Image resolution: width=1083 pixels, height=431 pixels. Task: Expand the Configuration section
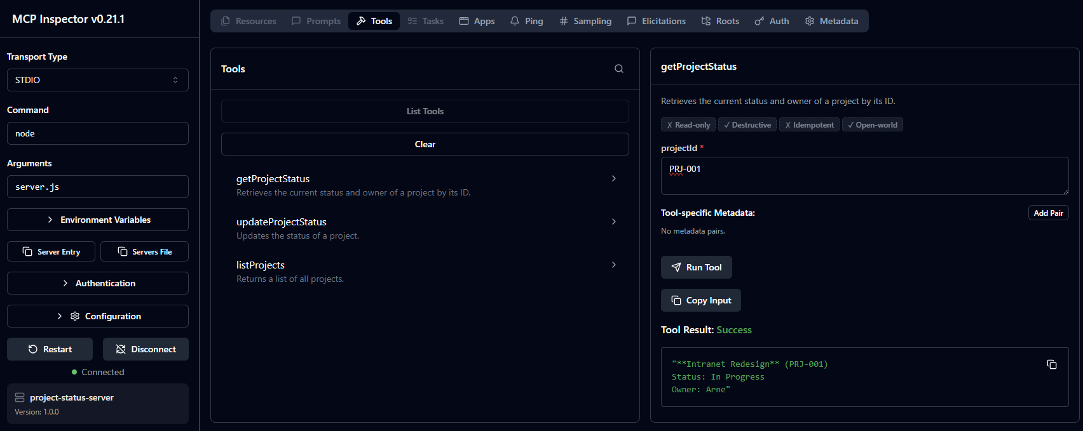point(97,316)
